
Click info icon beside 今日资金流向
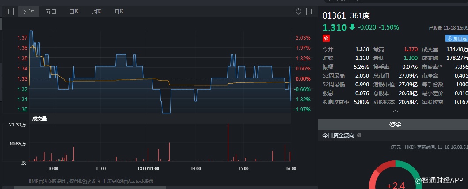359,136
